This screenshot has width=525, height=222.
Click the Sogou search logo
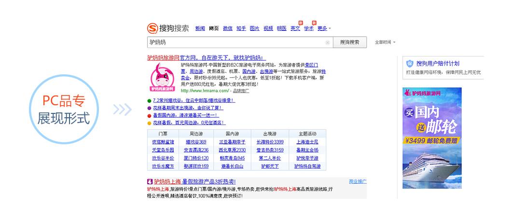pos(167,28)
